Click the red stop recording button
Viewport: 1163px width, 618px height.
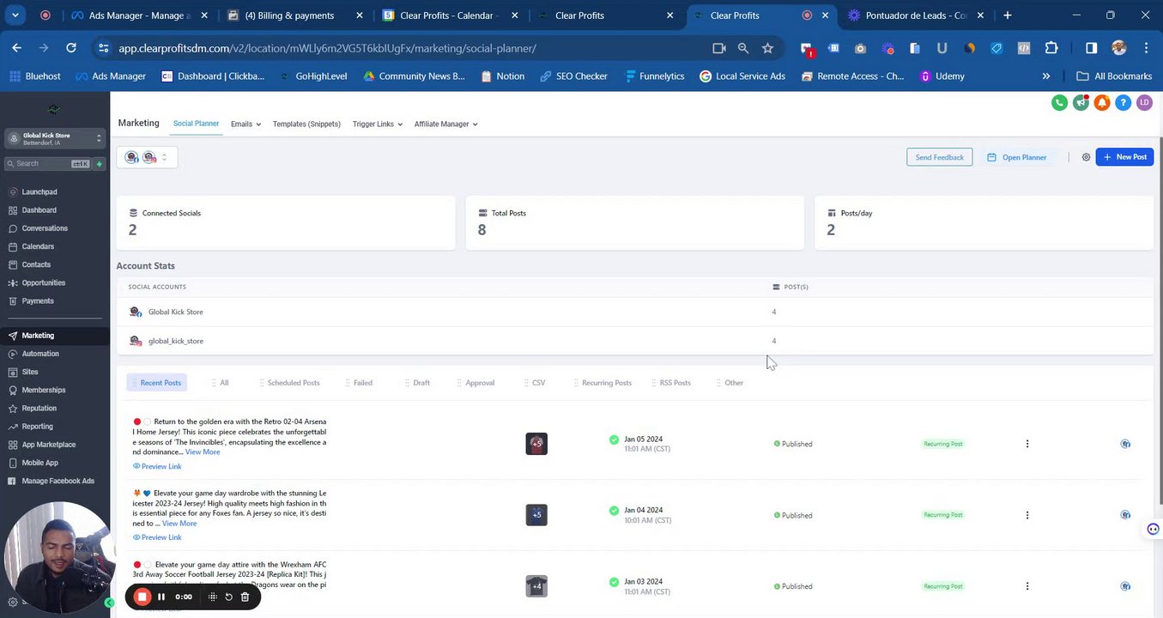click(x=142, y=597)
